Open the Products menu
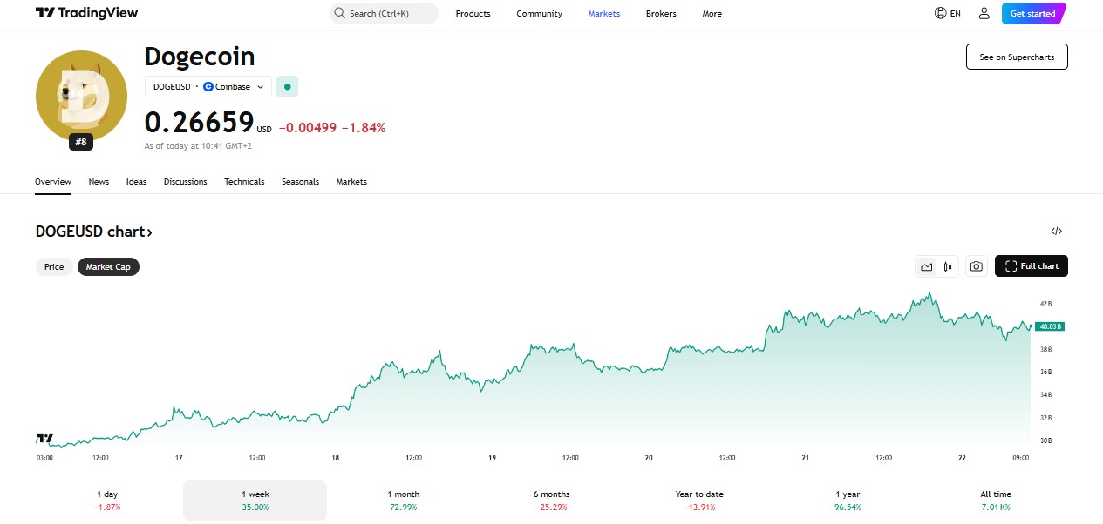1103x524 pixels. (x=473, y=13)
